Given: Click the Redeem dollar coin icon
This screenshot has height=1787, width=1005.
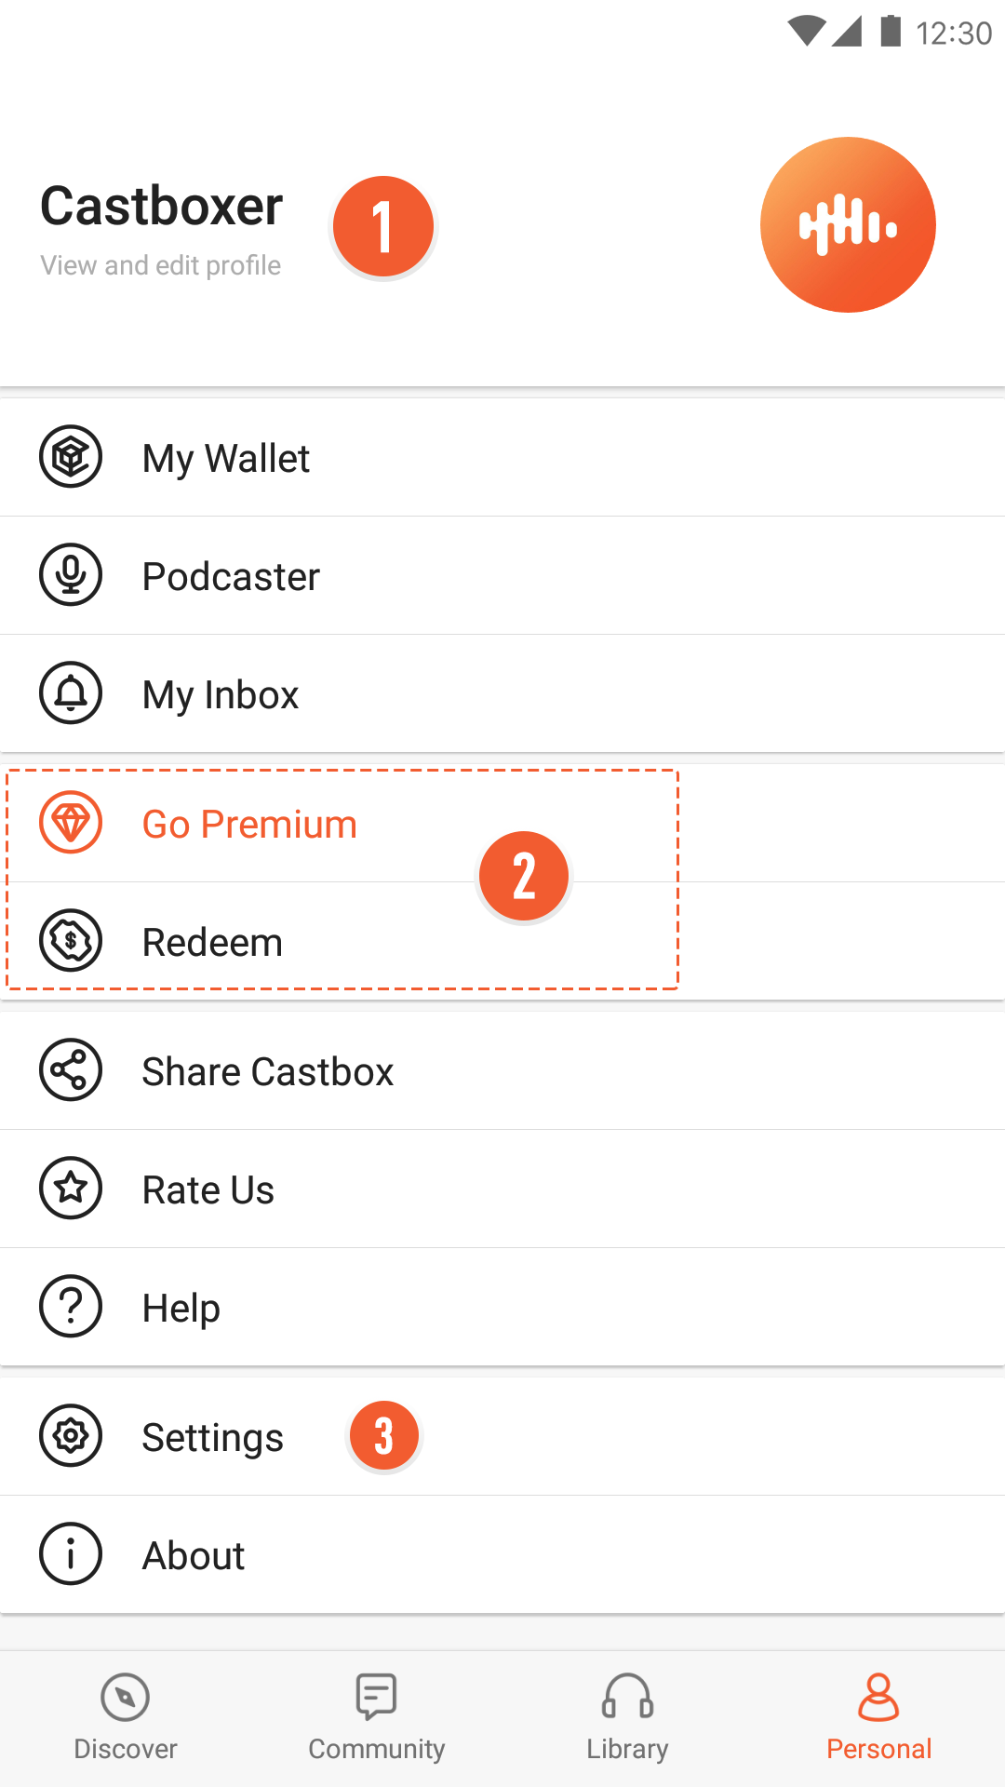Looking at the screenshot, I should coord(70,941).
